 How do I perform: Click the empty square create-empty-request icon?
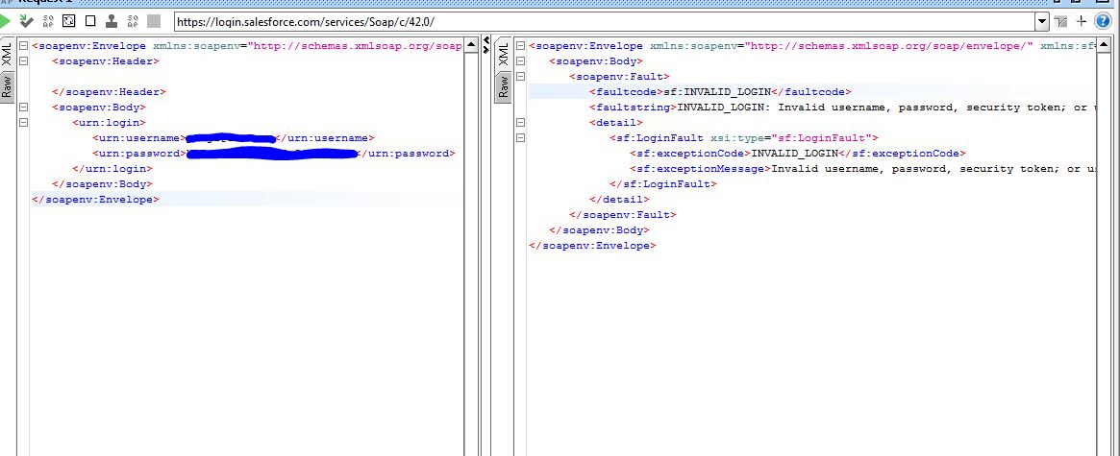coord(90,21)
